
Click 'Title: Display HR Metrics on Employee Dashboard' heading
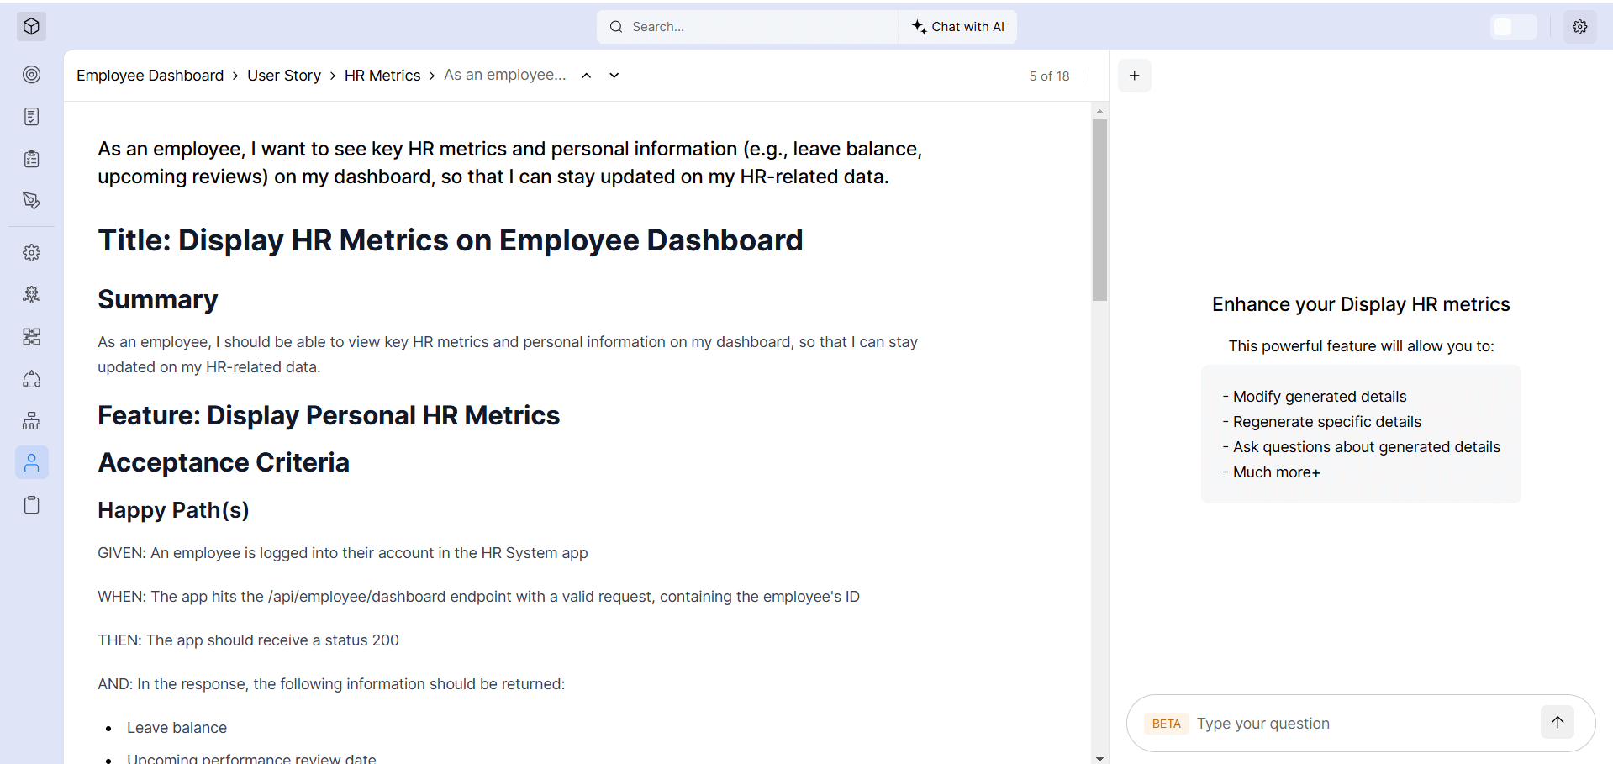(451, 240)
